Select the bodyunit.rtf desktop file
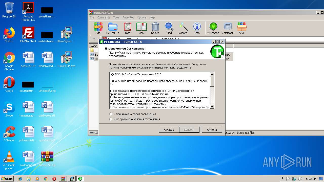 click(x=28, y=60)
